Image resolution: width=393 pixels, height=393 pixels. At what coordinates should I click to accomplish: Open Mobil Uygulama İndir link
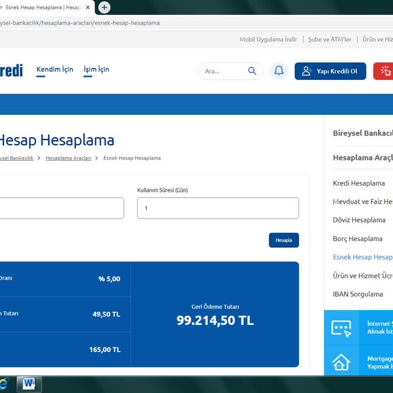point(268,39)
